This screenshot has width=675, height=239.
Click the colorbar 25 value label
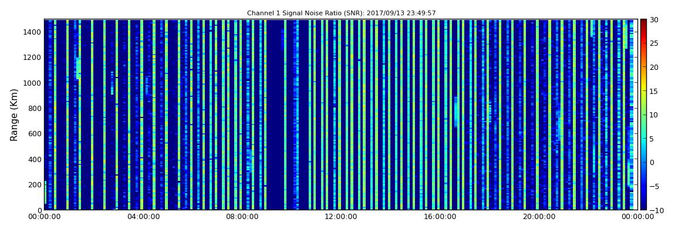point(655,43)
